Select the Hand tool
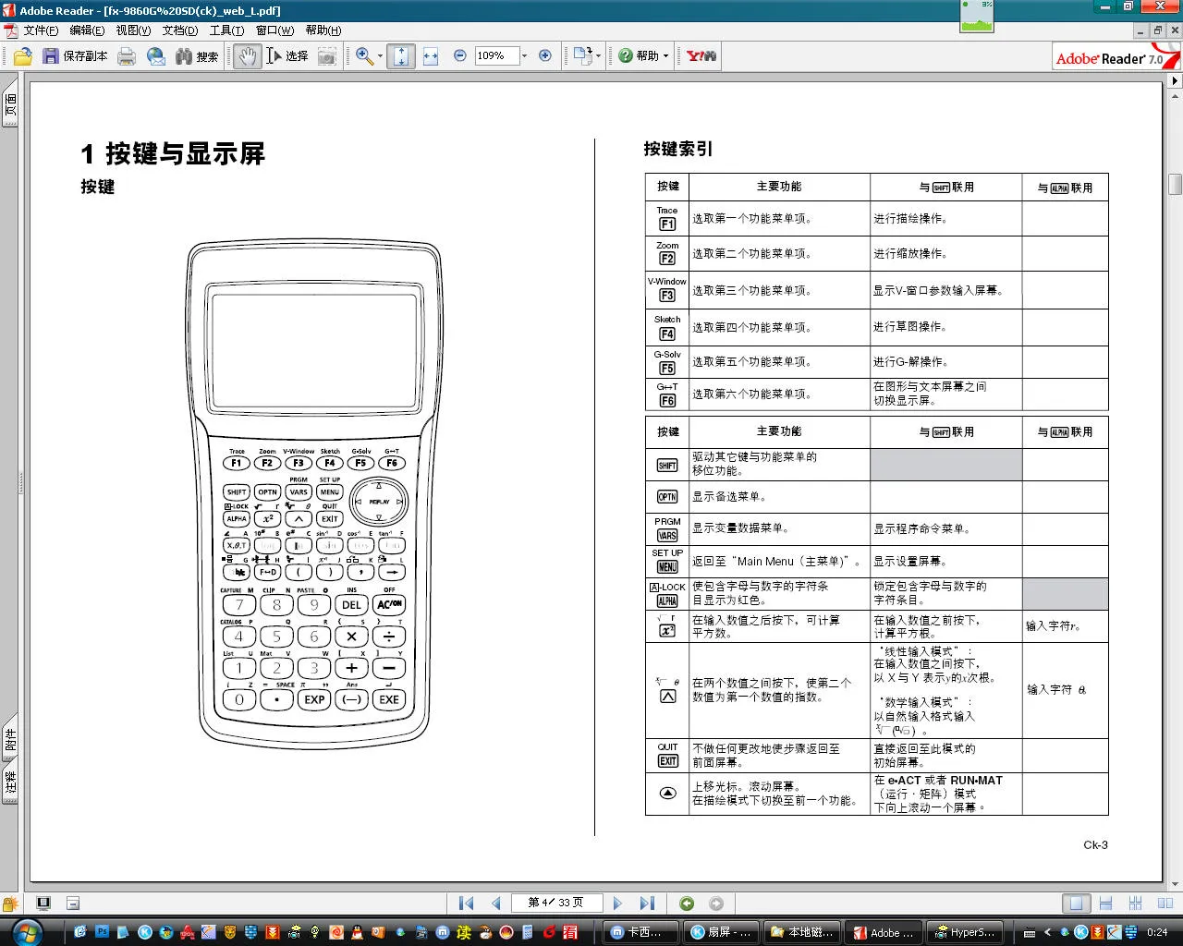The height and width of the screenshot is (946, 1183). point(246,55)
